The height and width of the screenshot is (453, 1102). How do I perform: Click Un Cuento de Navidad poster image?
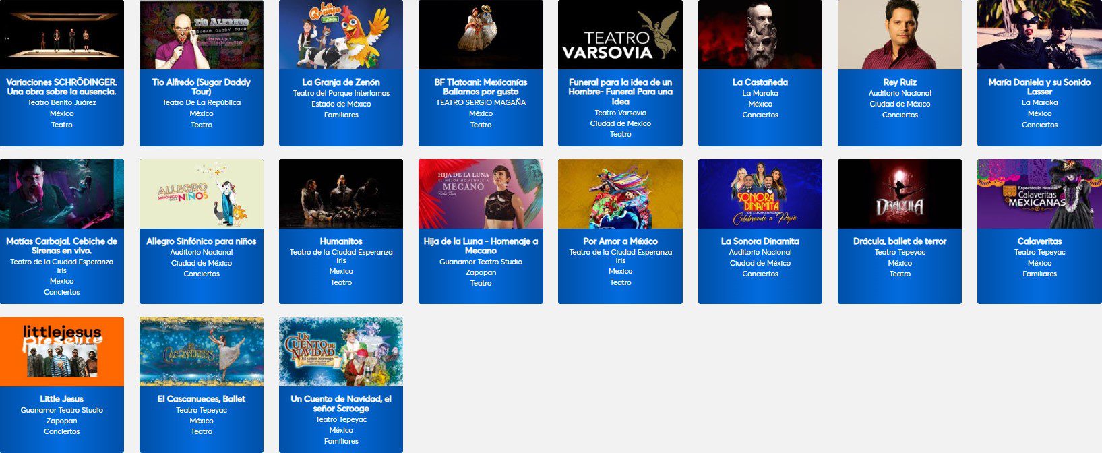tap(341, 351)
